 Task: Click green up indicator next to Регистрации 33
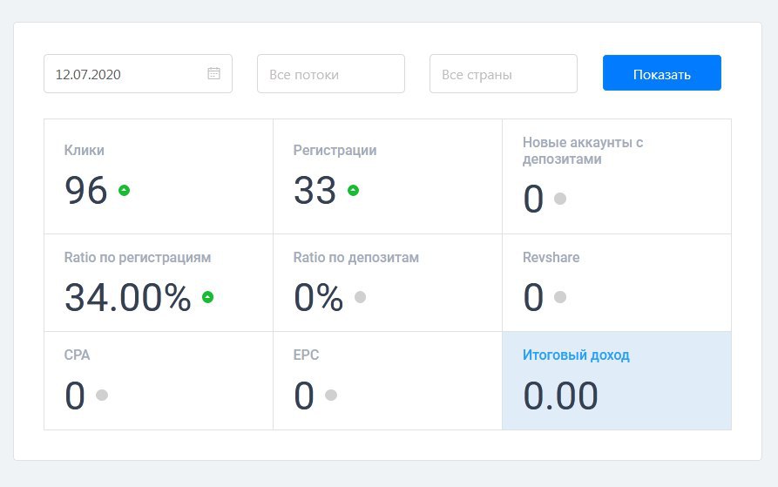[353, 190]
